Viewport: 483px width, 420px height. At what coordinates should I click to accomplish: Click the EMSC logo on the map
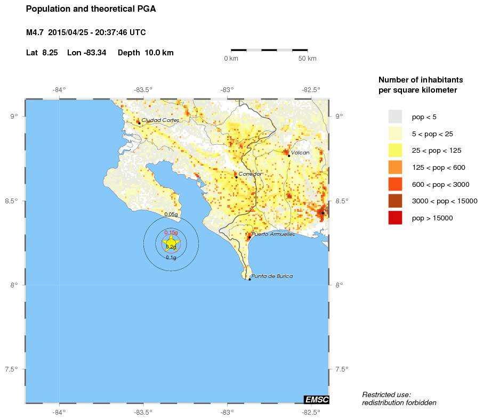[316, 400]
